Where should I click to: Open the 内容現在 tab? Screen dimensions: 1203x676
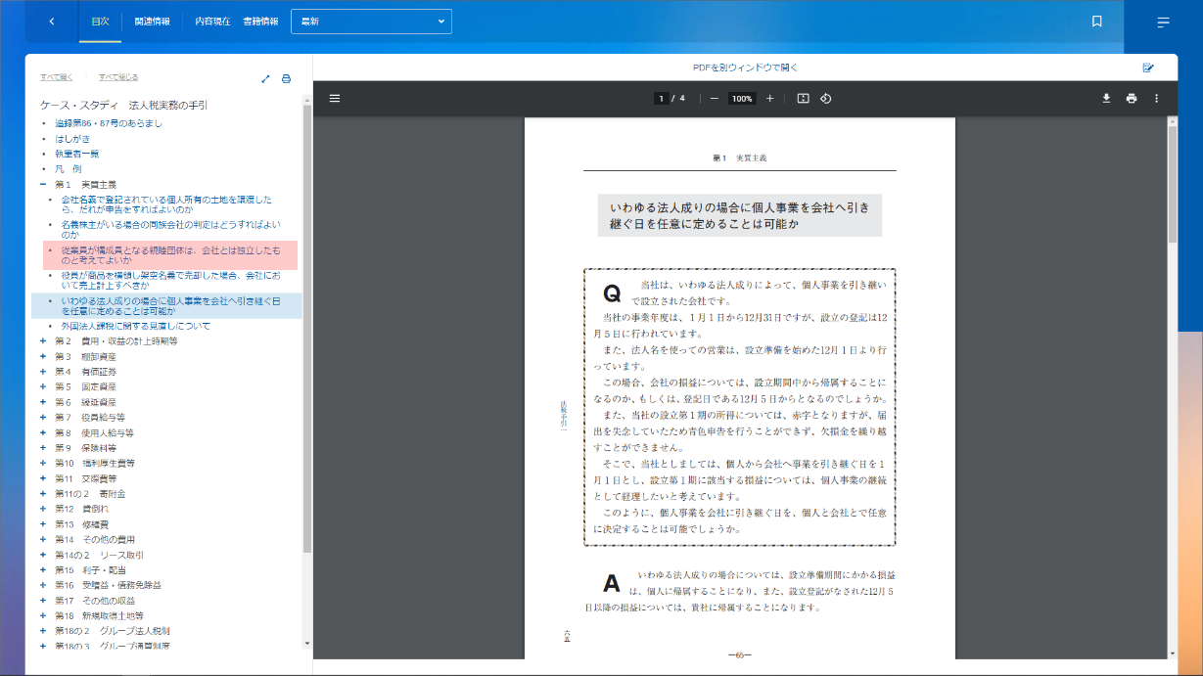212,22
